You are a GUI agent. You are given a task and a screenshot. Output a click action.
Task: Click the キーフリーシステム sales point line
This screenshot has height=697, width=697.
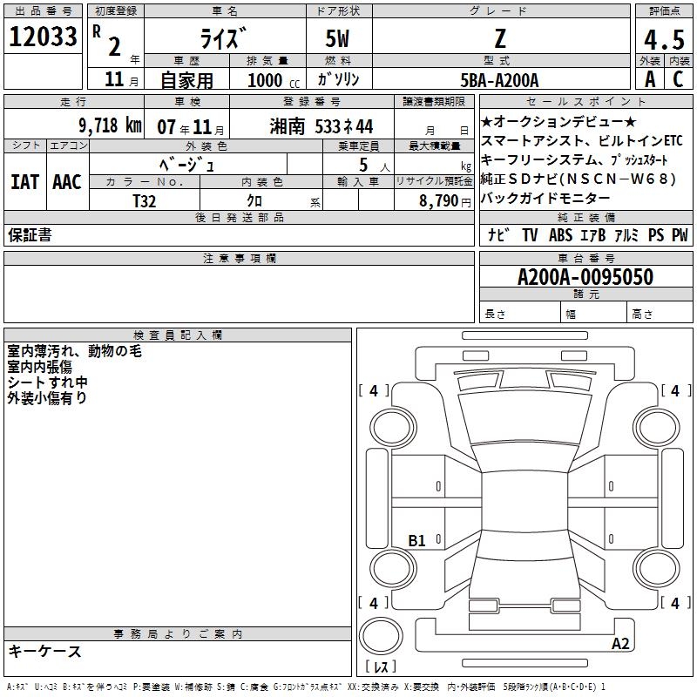[x=574, y=159]
